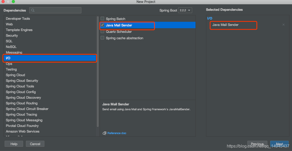Screen dimensions: 292x151
Task: Click the search magnifier icon in Dependencies
Action: [x=33, y=11]
